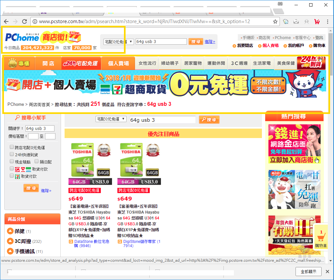Viewport: 334px width, 280px height.
Task: Click the pin-shaped extension icon
Action: (307, 21)
